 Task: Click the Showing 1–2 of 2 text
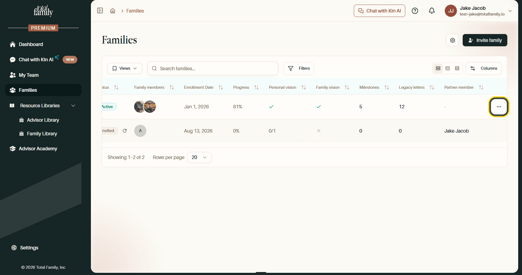[x=126, y=157]
